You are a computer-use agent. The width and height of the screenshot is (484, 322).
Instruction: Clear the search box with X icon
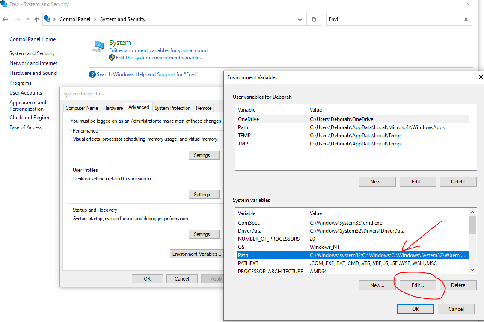[466, 19]
